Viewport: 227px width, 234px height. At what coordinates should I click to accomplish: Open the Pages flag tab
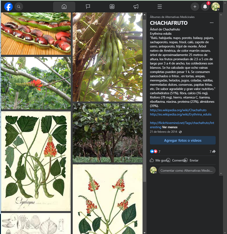pyautogui.click(x=88, y=7)
